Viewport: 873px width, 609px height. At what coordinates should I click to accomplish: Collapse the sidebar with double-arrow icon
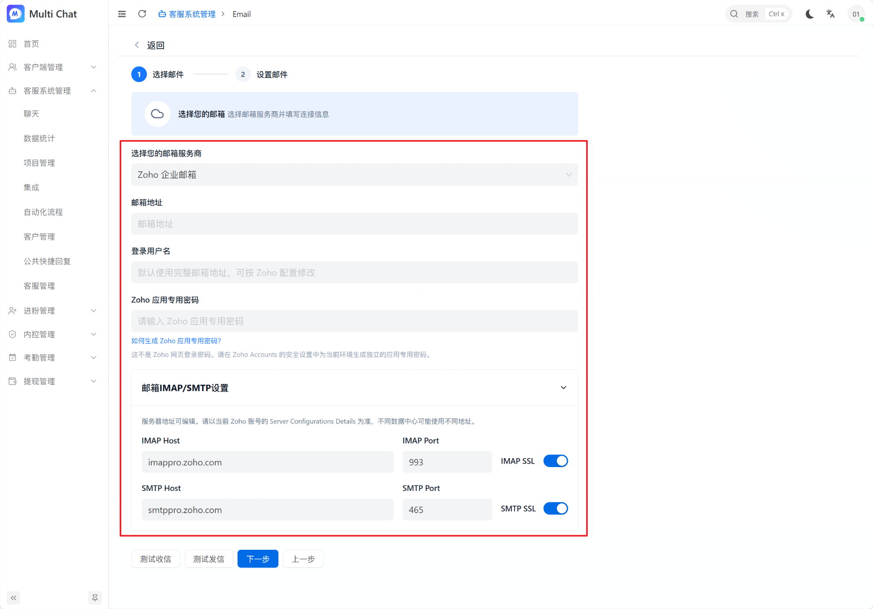pos(14,598)
